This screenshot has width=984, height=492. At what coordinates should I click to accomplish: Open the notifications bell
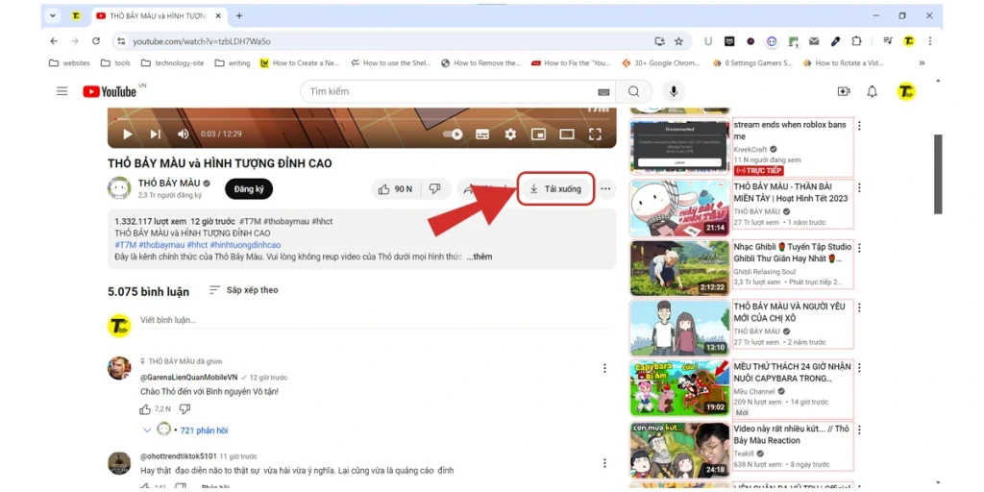coord(872,91)
